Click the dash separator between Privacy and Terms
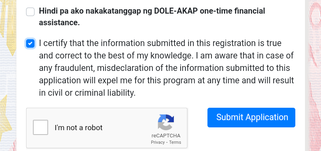This screenshot has height=151, width=321. [x=167, y=143]
